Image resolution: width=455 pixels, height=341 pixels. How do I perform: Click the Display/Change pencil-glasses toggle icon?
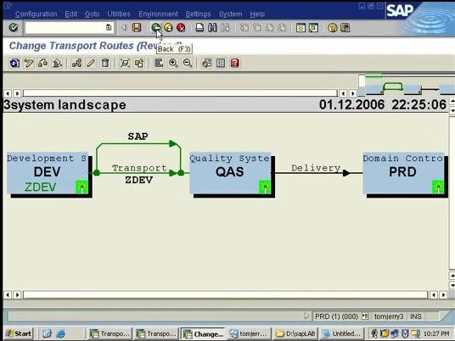[29, 63]
